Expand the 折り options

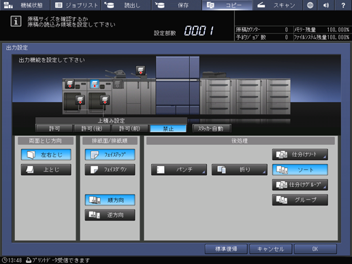tap(240, 169)
